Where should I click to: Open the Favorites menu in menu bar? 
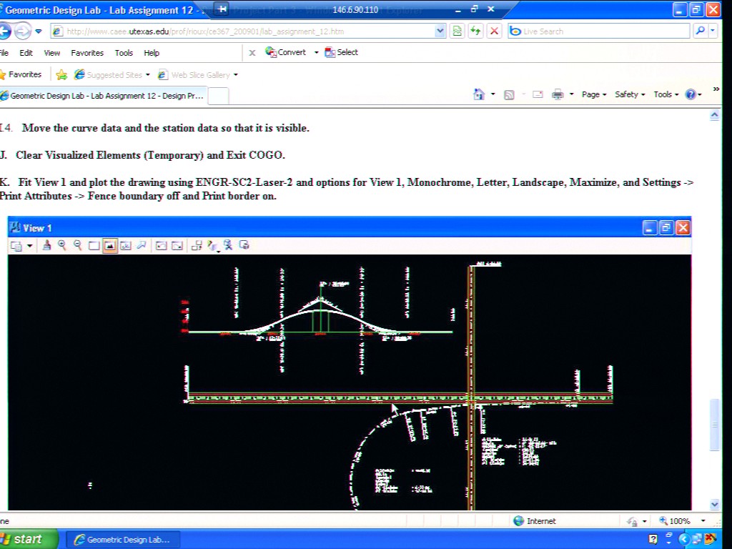pos(86,53)
